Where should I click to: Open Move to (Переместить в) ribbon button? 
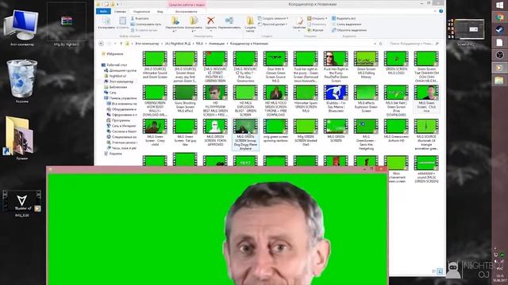point(175,25)
